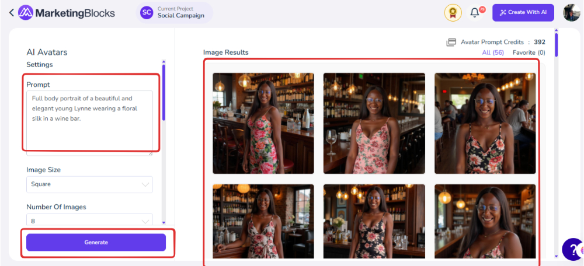This screenshot has width=584, height=266.
Task: Open the user profile picture menu
Action: (571, 13)
